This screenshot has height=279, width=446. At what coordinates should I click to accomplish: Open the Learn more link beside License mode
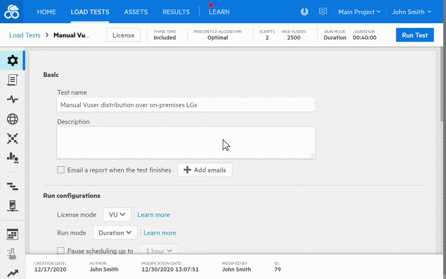[x=153, y=214]
